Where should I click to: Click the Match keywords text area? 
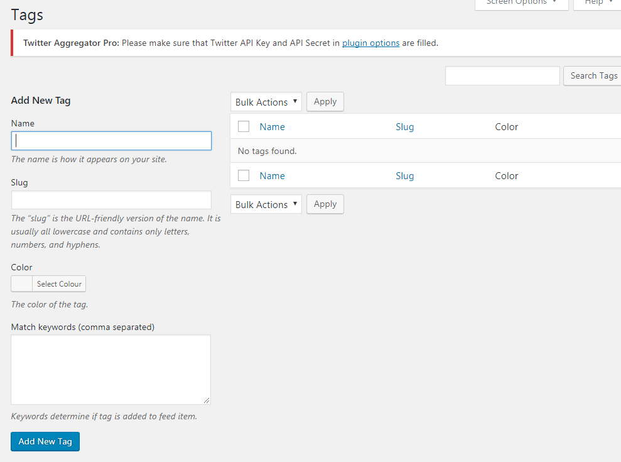click(111, 369)
